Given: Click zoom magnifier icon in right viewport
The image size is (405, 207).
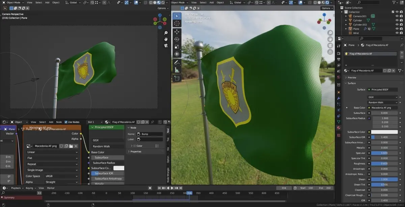Looking at the screenshot, I should pyautogui.click(x=330, y=33).
